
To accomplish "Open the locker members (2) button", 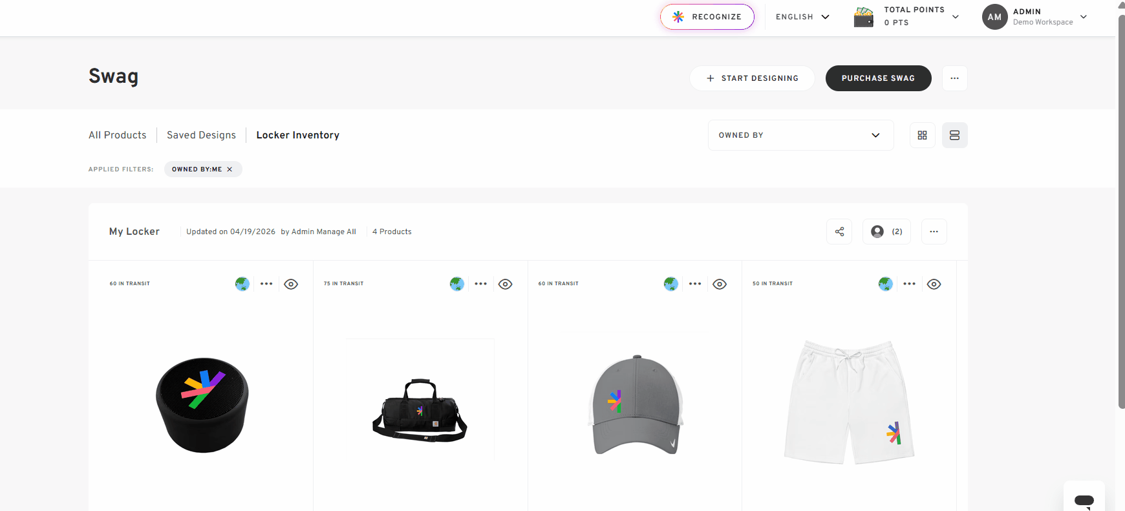I will click(x=886, y=232).
